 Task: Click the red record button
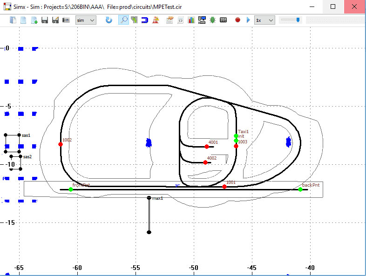tap(237, 20)
